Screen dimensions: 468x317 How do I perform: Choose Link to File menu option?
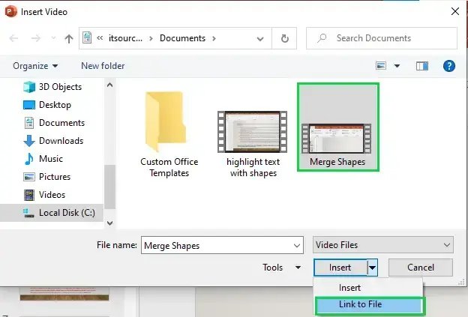[x=370, y=305]
